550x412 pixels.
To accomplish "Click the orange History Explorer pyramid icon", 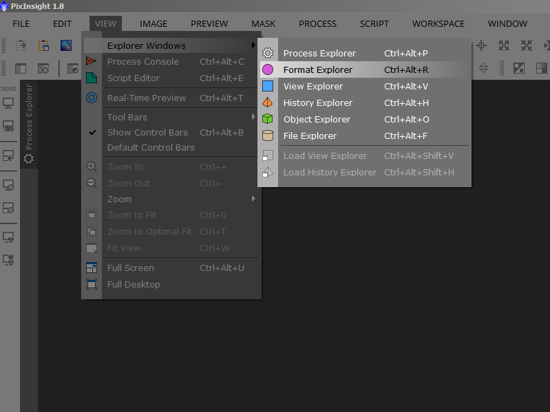I will 268,102.
